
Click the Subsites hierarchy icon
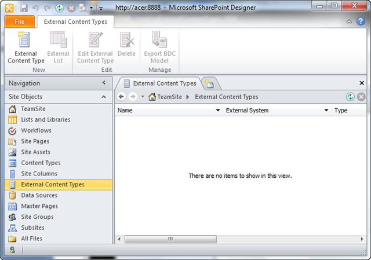pos(12,228)
